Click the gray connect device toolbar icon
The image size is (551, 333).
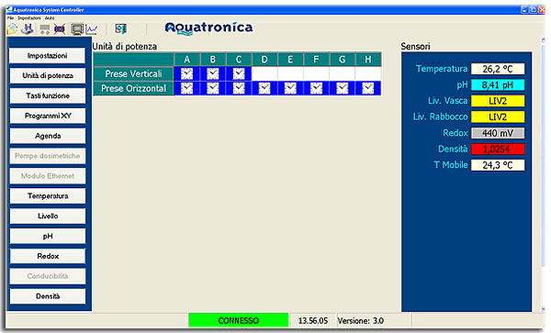tap(45, 29)
